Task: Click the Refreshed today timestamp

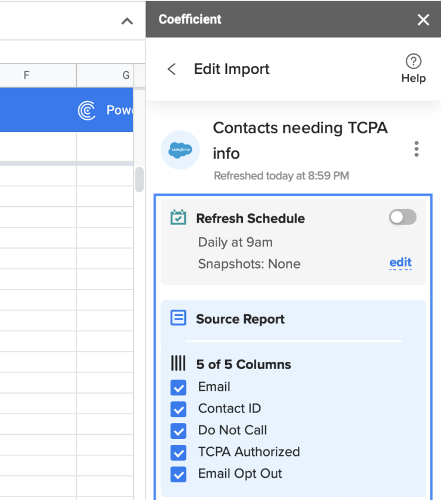Action: 281,175
